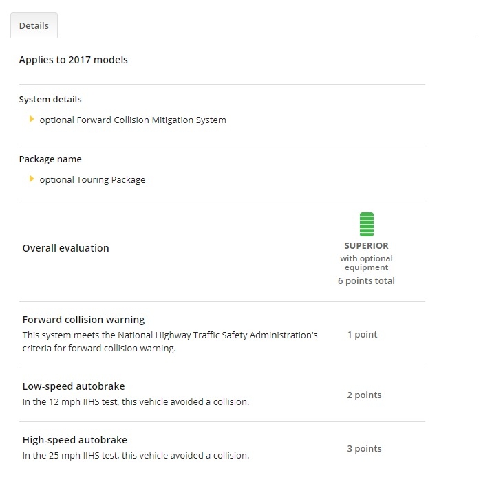
Task: Click 'with optional equipment' text
Action: tap(367, 263)
